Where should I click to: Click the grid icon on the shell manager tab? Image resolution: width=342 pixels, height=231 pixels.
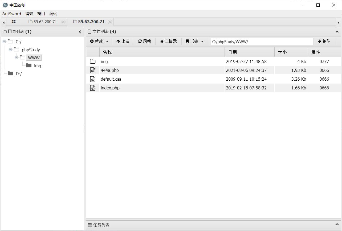coord(14,22)
